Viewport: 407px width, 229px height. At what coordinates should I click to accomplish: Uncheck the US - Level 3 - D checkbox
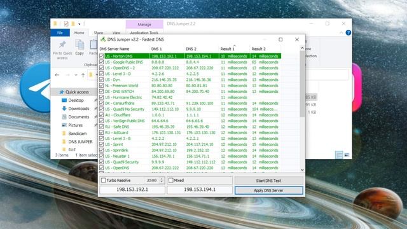click(x=101, y=74)
